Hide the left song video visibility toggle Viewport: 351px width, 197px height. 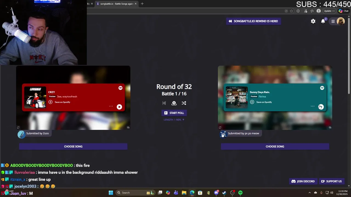(x=128, y=128)
